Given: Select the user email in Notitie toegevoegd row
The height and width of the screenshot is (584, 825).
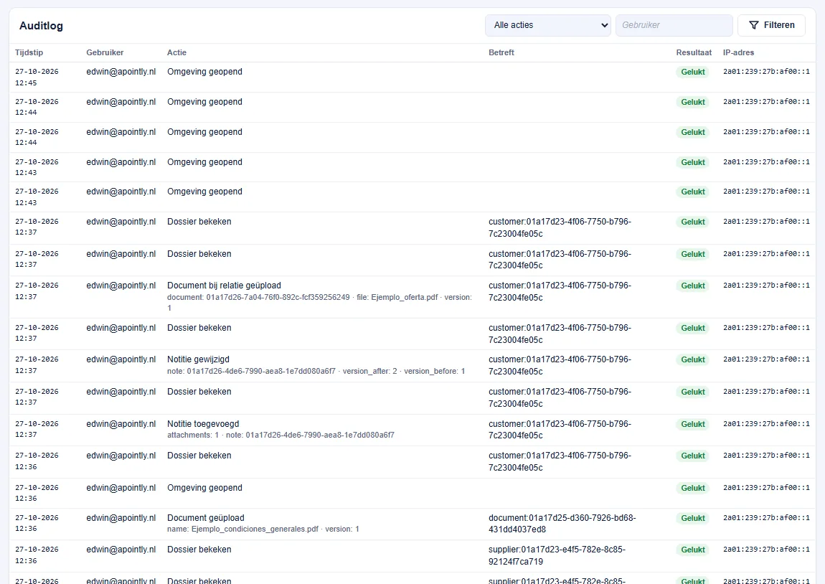Looking at the screenshot, I should [121, 424].
